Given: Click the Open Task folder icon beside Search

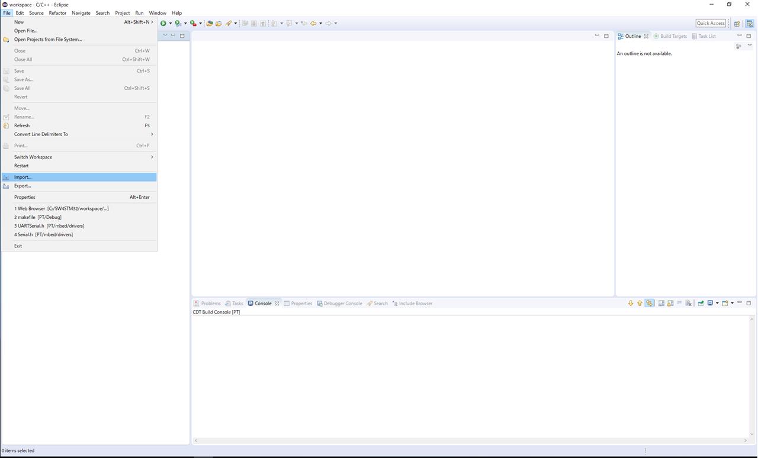Looking at the screenshot, I should (x=219, y=23).
